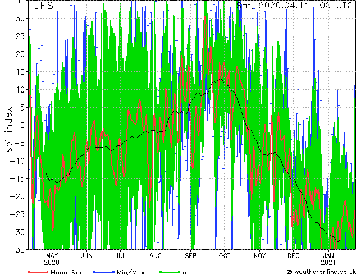The width and height of the screenshot is (356, 275).
Task: Click the JUL month label
Action: pos(120,256)
